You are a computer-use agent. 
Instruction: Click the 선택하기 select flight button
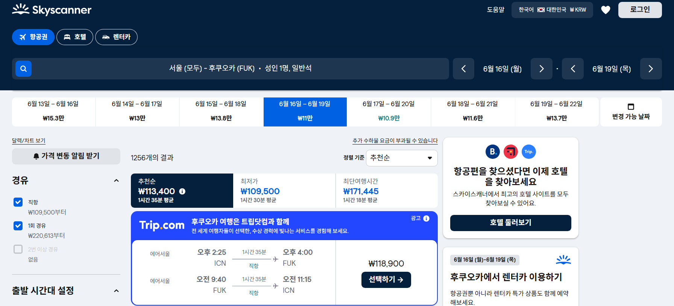(x=386, y=280)
